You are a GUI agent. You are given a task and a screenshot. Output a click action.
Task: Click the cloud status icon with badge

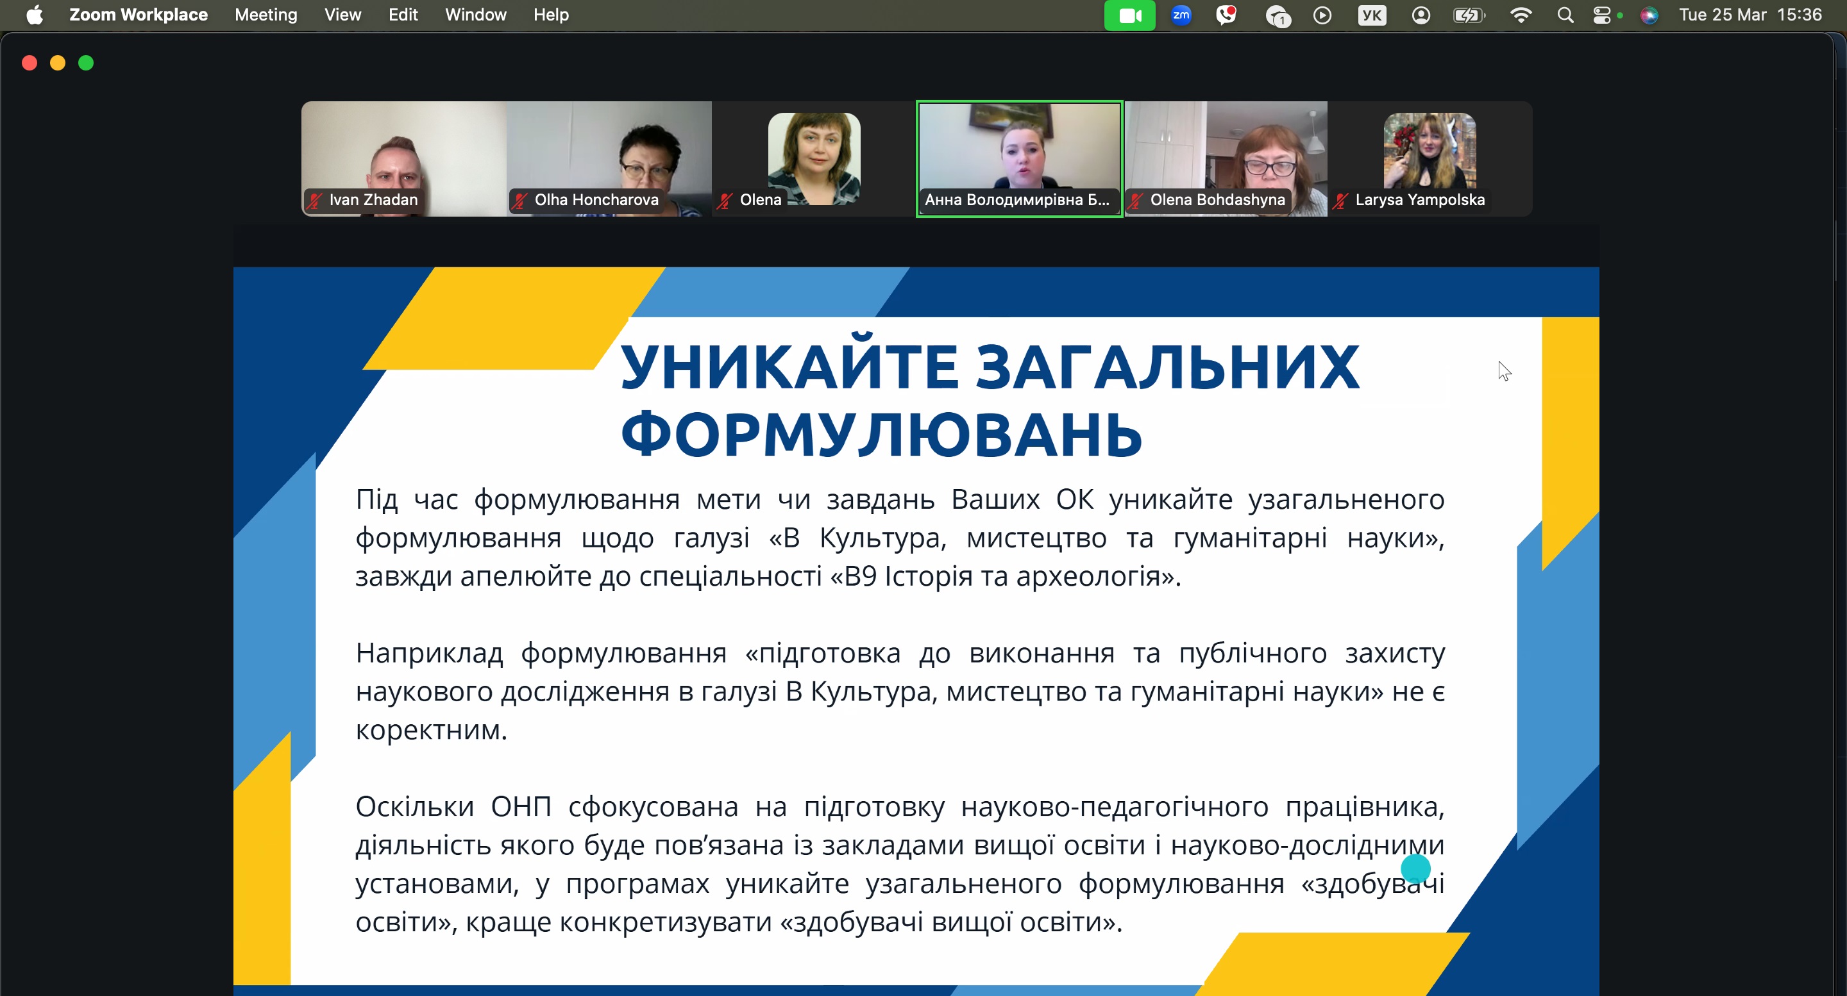click(x=1278, y=16)
